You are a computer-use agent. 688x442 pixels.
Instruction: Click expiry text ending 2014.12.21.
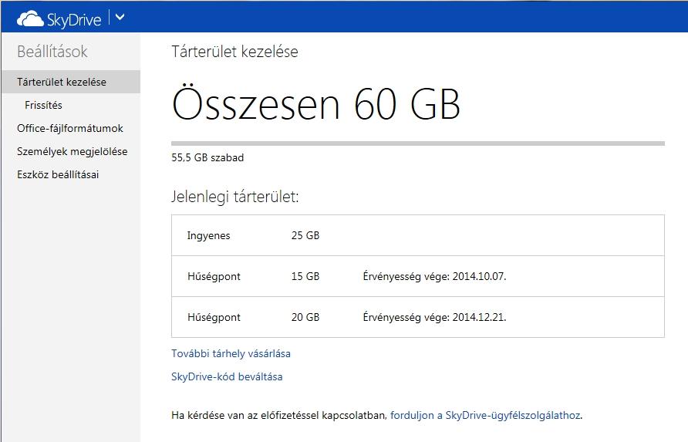[434, 317]
